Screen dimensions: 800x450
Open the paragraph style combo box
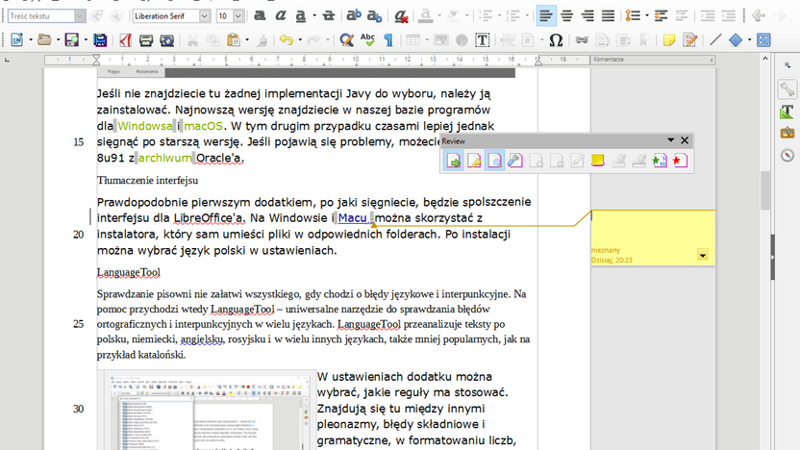(46, 15)
